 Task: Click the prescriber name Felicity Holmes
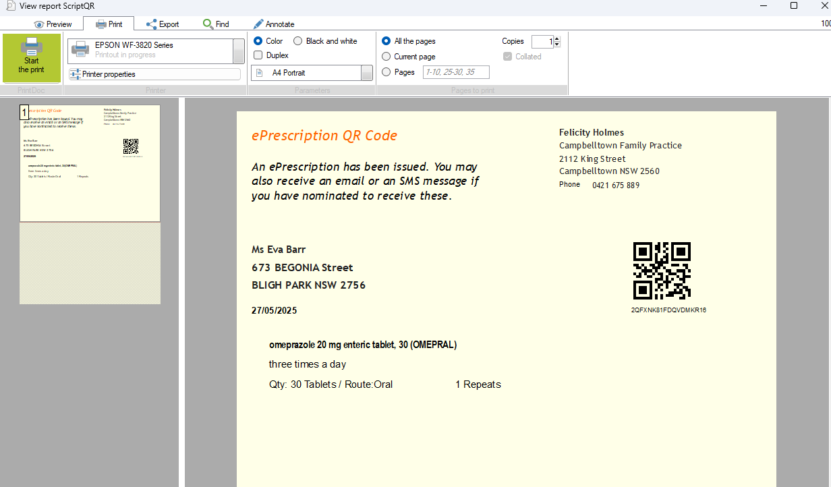[x=592, y=132]
